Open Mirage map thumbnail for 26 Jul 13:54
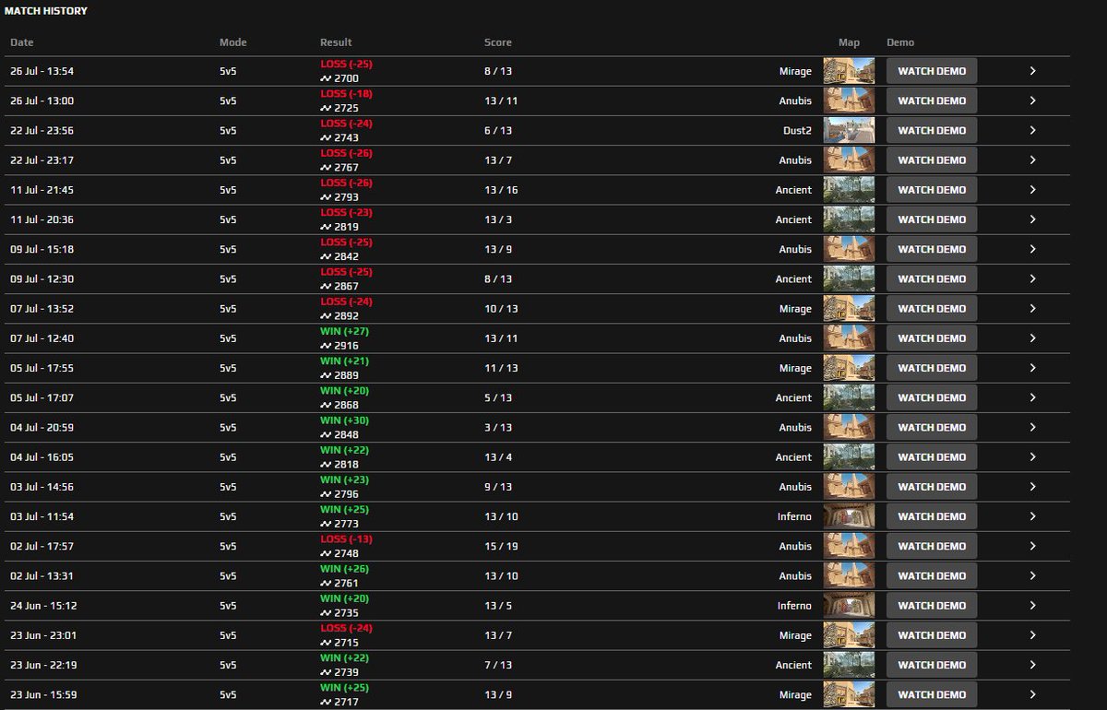Screen dimensions: 1107x710 [x=849, y=71]
